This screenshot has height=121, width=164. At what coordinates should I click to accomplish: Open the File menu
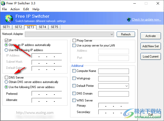(5, 9)
